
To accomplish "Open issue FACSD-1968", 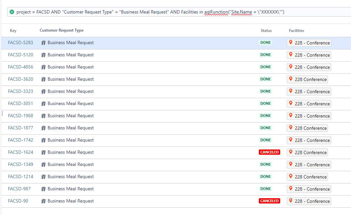I will [x=20, y=116].
